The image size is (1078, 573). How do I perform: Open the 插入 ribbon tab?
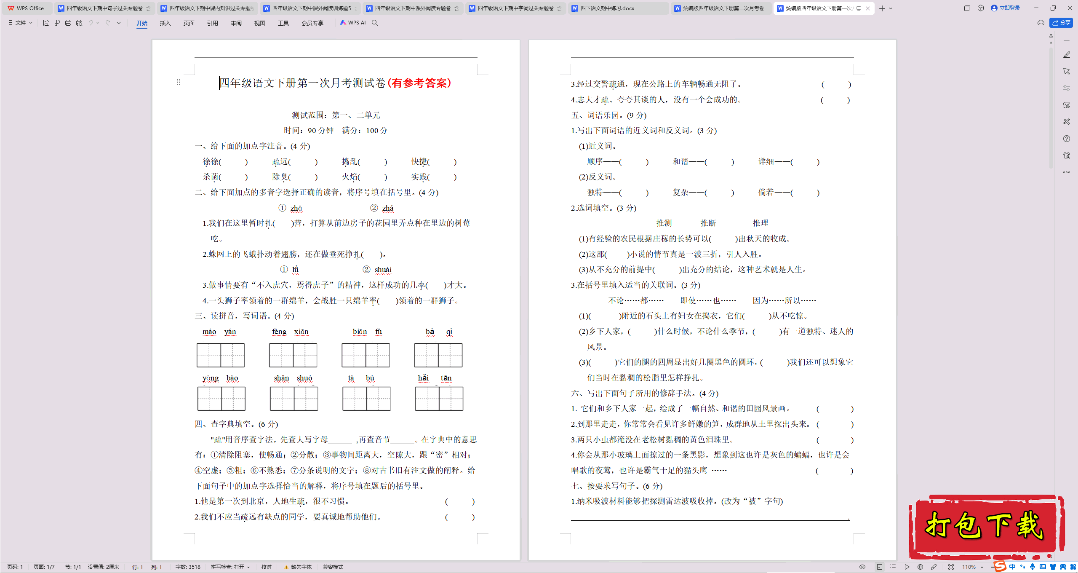tap(165, 23)
